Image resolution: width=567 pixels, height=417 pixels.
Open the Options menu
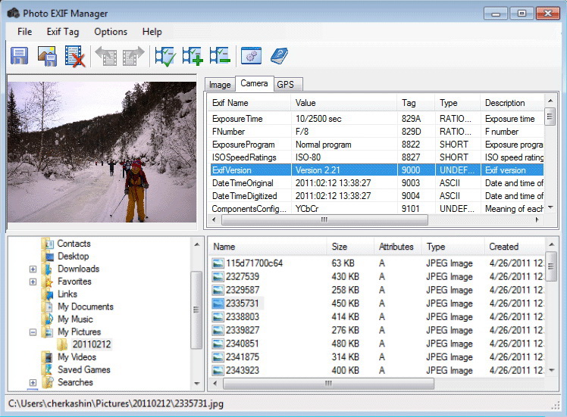point(111,32)
